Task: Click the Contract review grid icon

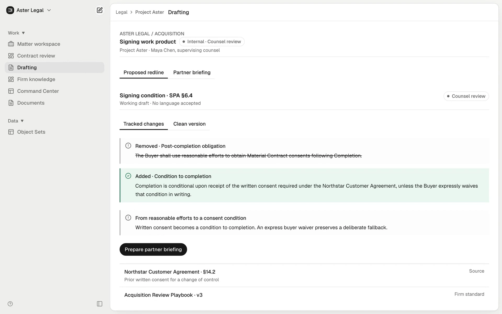Action: tap(11, 56)
